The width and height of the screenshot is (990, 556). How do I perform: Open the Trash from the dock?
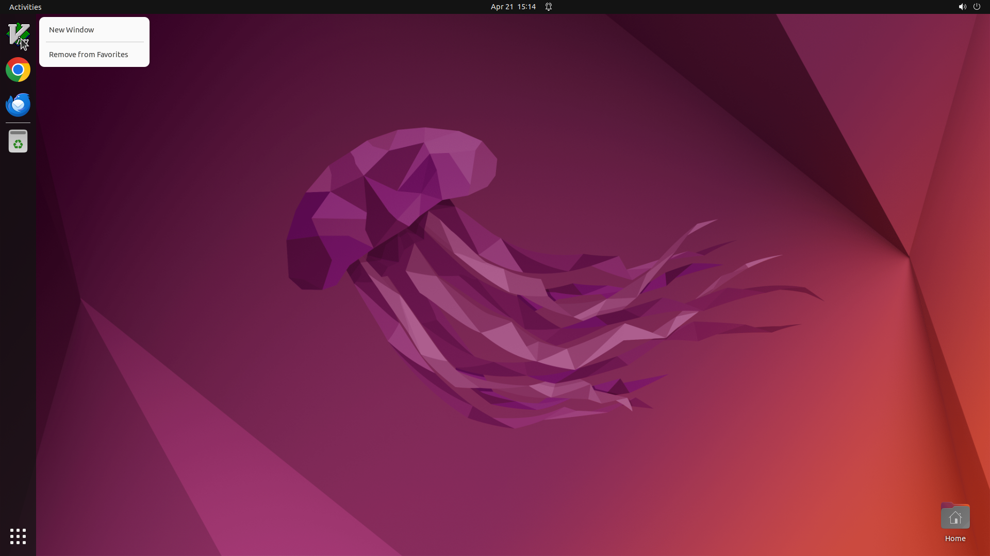click(18, 141)
